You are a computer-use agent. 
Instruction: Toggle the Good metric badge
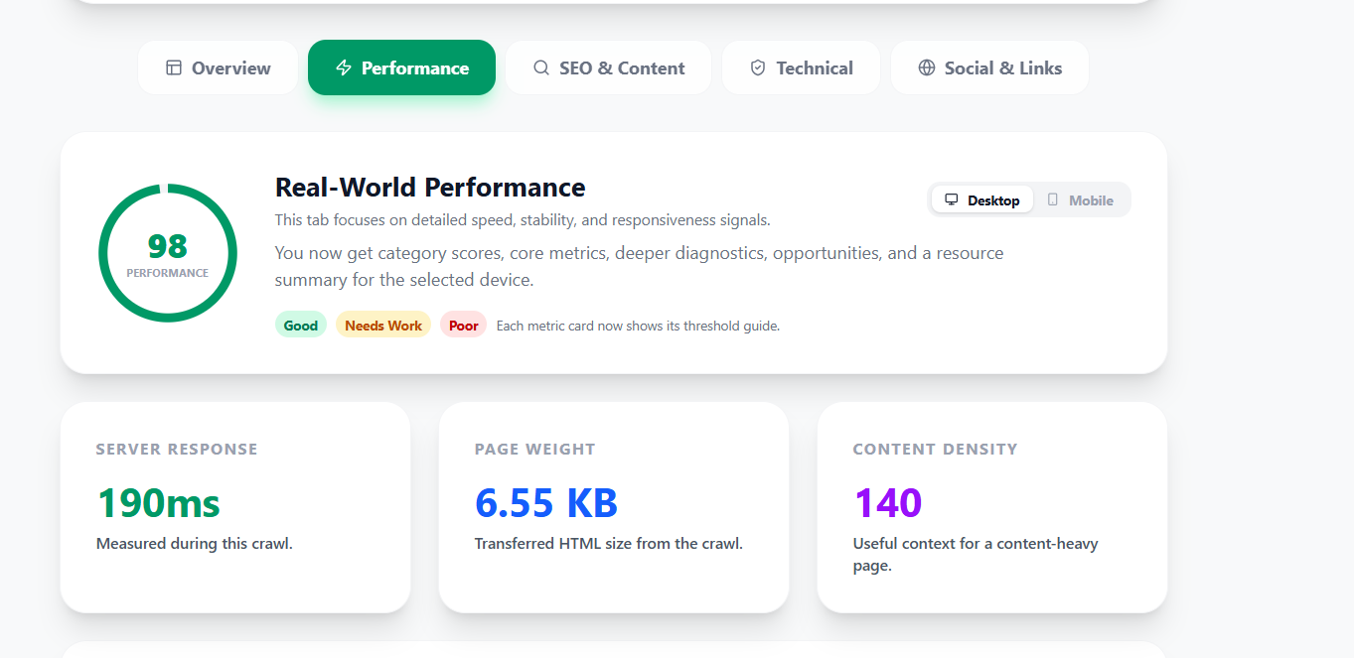pos(300,325)
